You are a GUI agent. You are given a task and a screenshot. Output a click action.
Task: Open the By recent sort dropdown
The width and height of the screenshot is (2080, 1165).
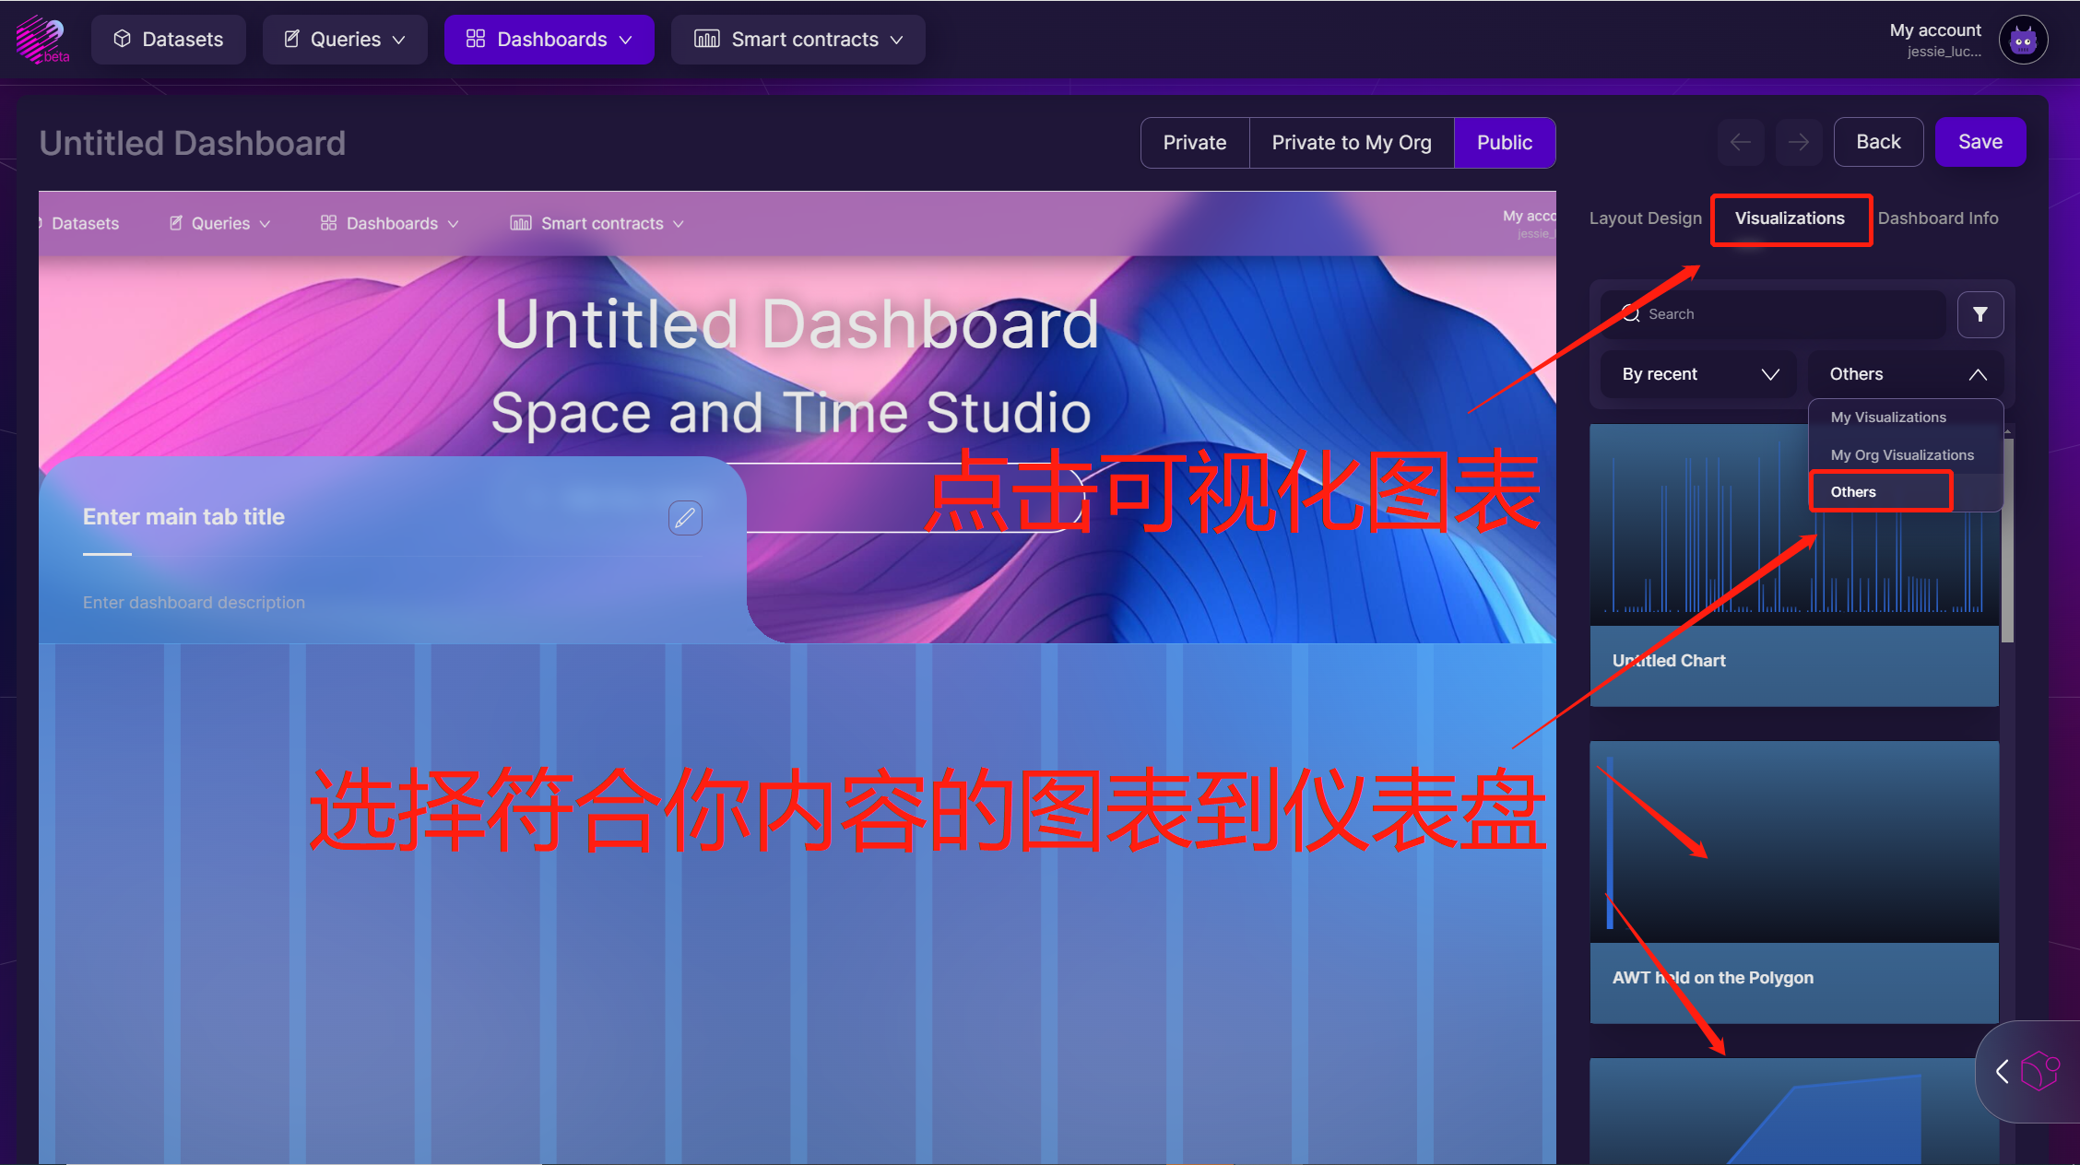(1698, 374)
